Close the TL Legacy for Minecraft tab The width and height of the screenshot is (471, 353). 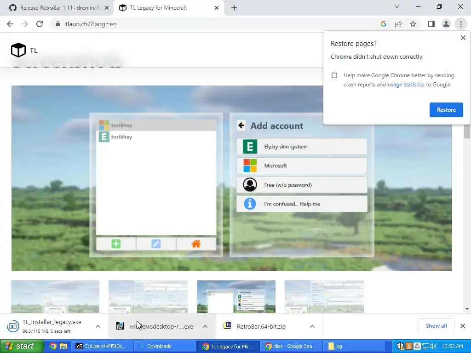click(x=217, y=8)
